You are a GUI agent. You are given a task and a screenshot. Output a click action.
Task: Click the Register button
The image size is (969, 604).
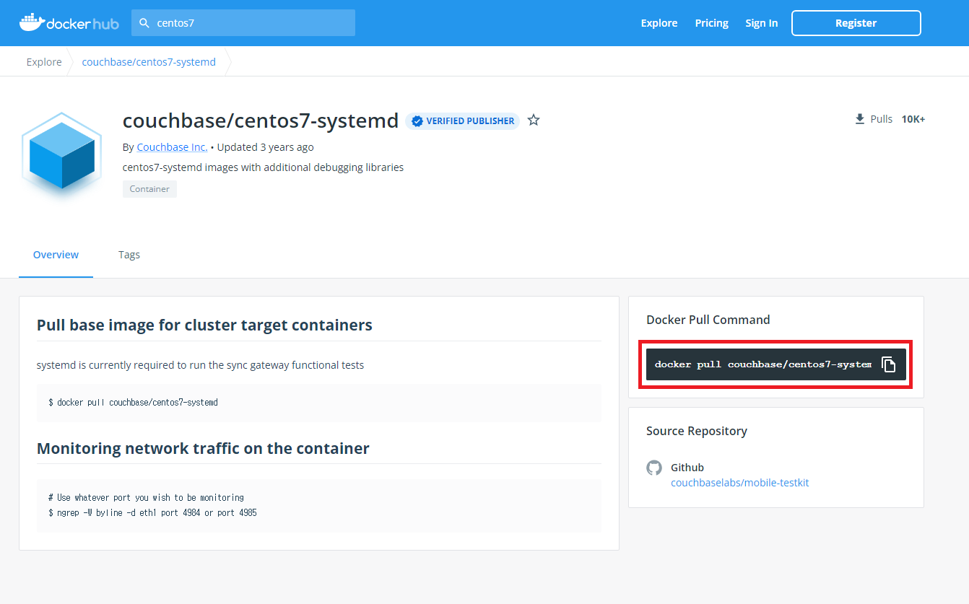tap(856, 23)
